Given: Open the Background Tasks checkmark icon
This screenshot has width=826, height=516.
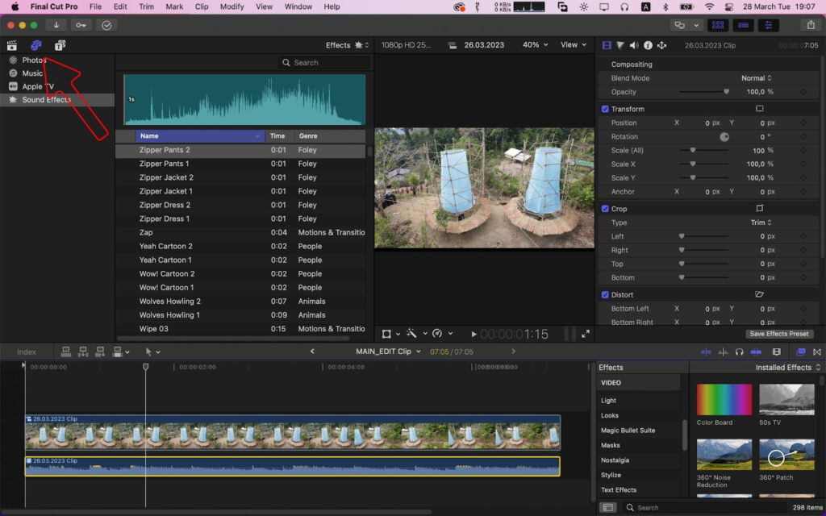Looking at the screenshot, I should pyautogui.click(x=106, y=25).
